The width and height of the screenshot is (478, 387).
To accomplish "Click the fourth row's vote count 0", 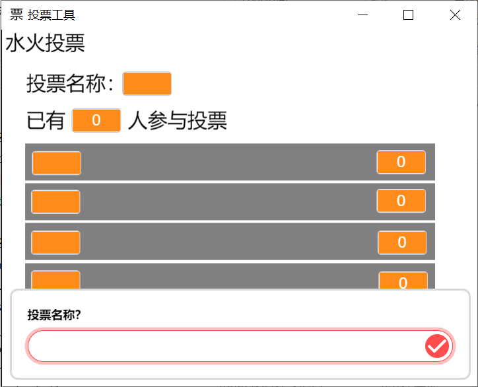I will [x=403, y=280].
